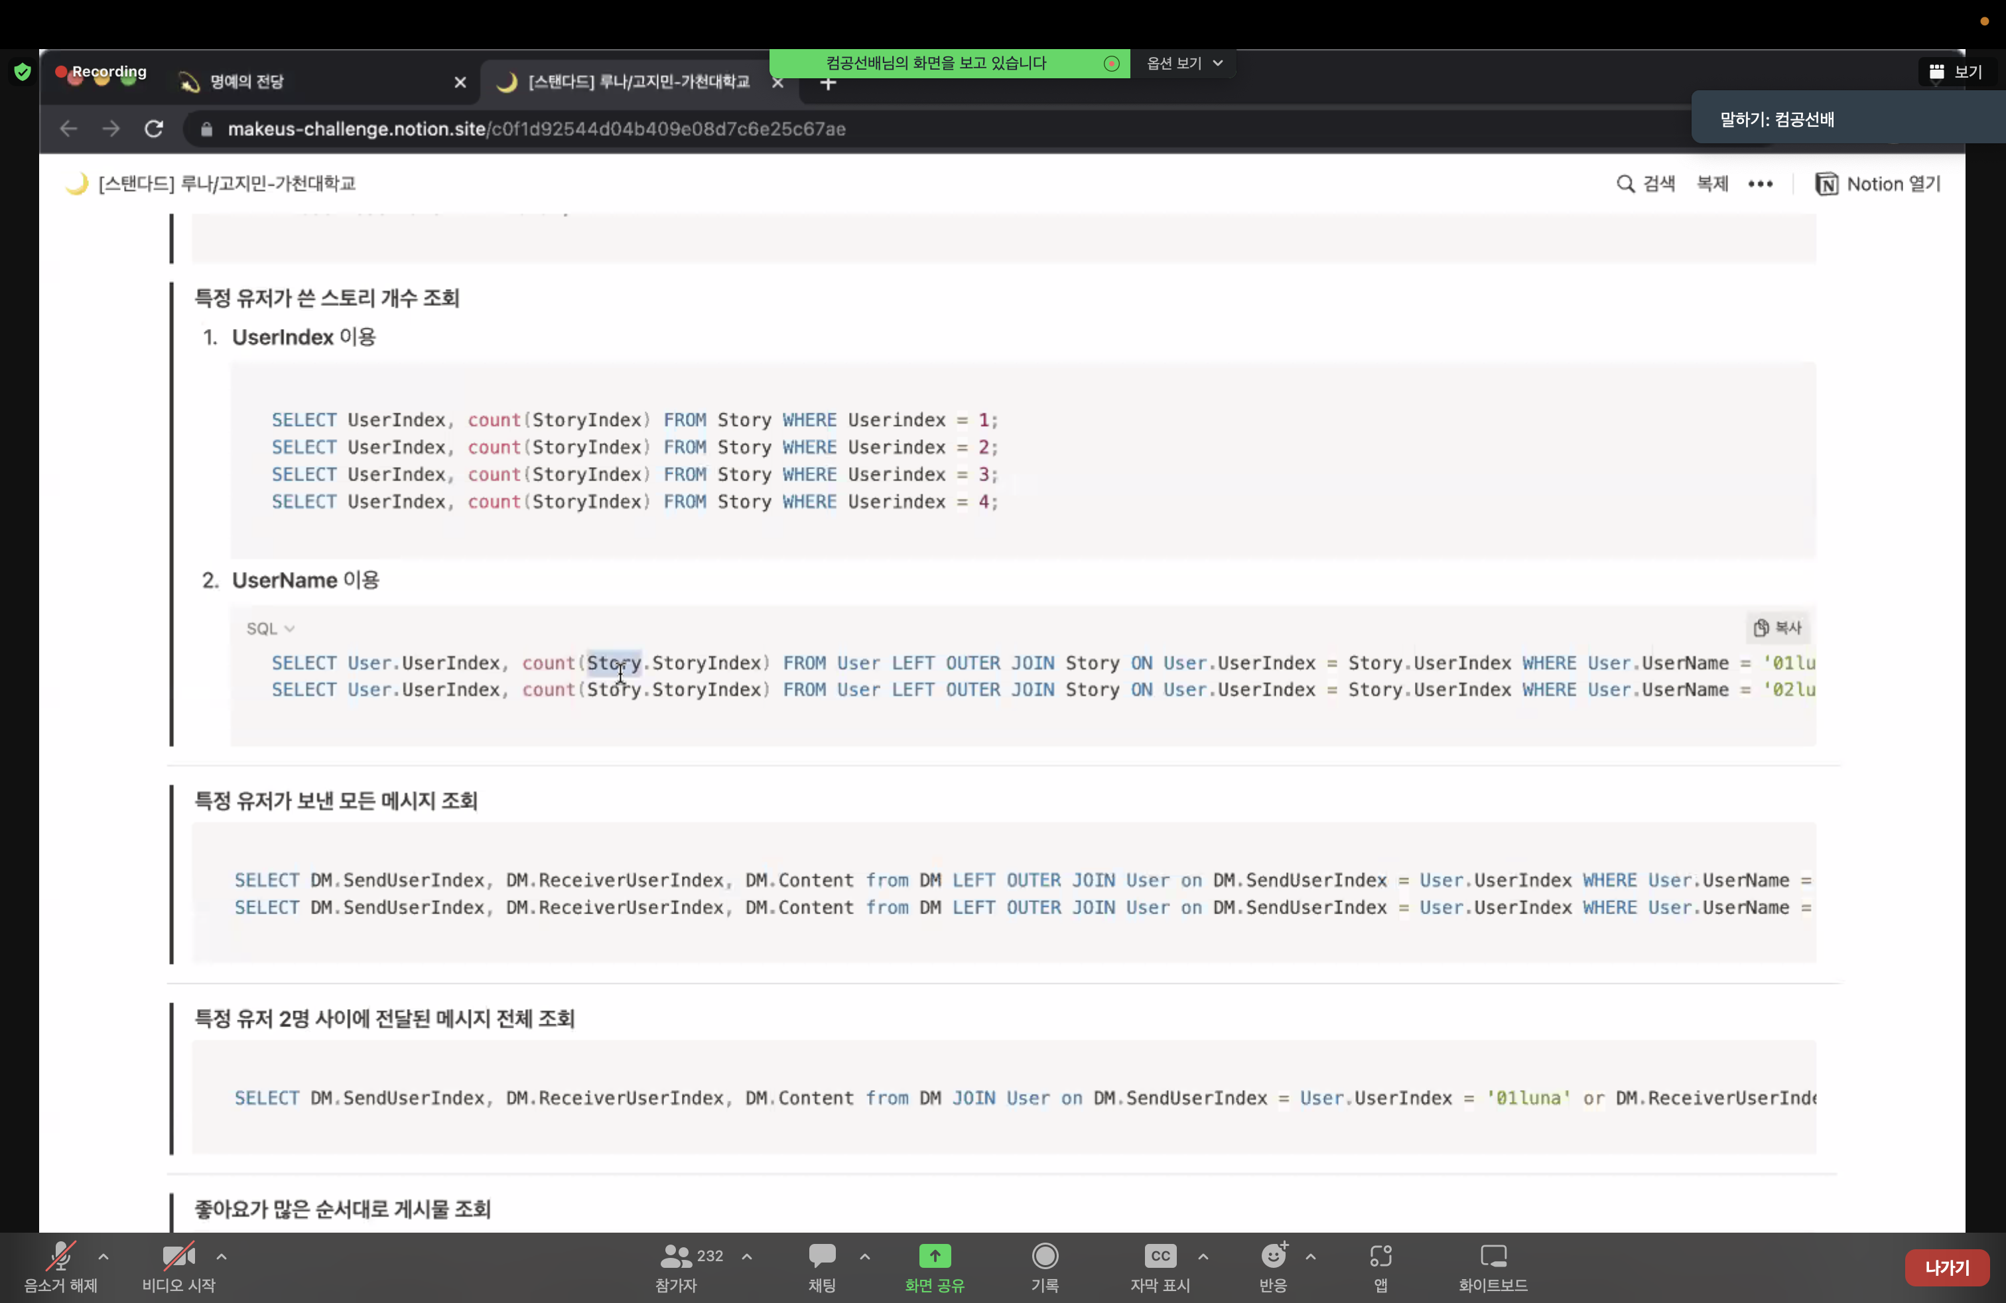Open the page in Notion app
The image size is (2006, 1303).
(x=1877, y=184)
